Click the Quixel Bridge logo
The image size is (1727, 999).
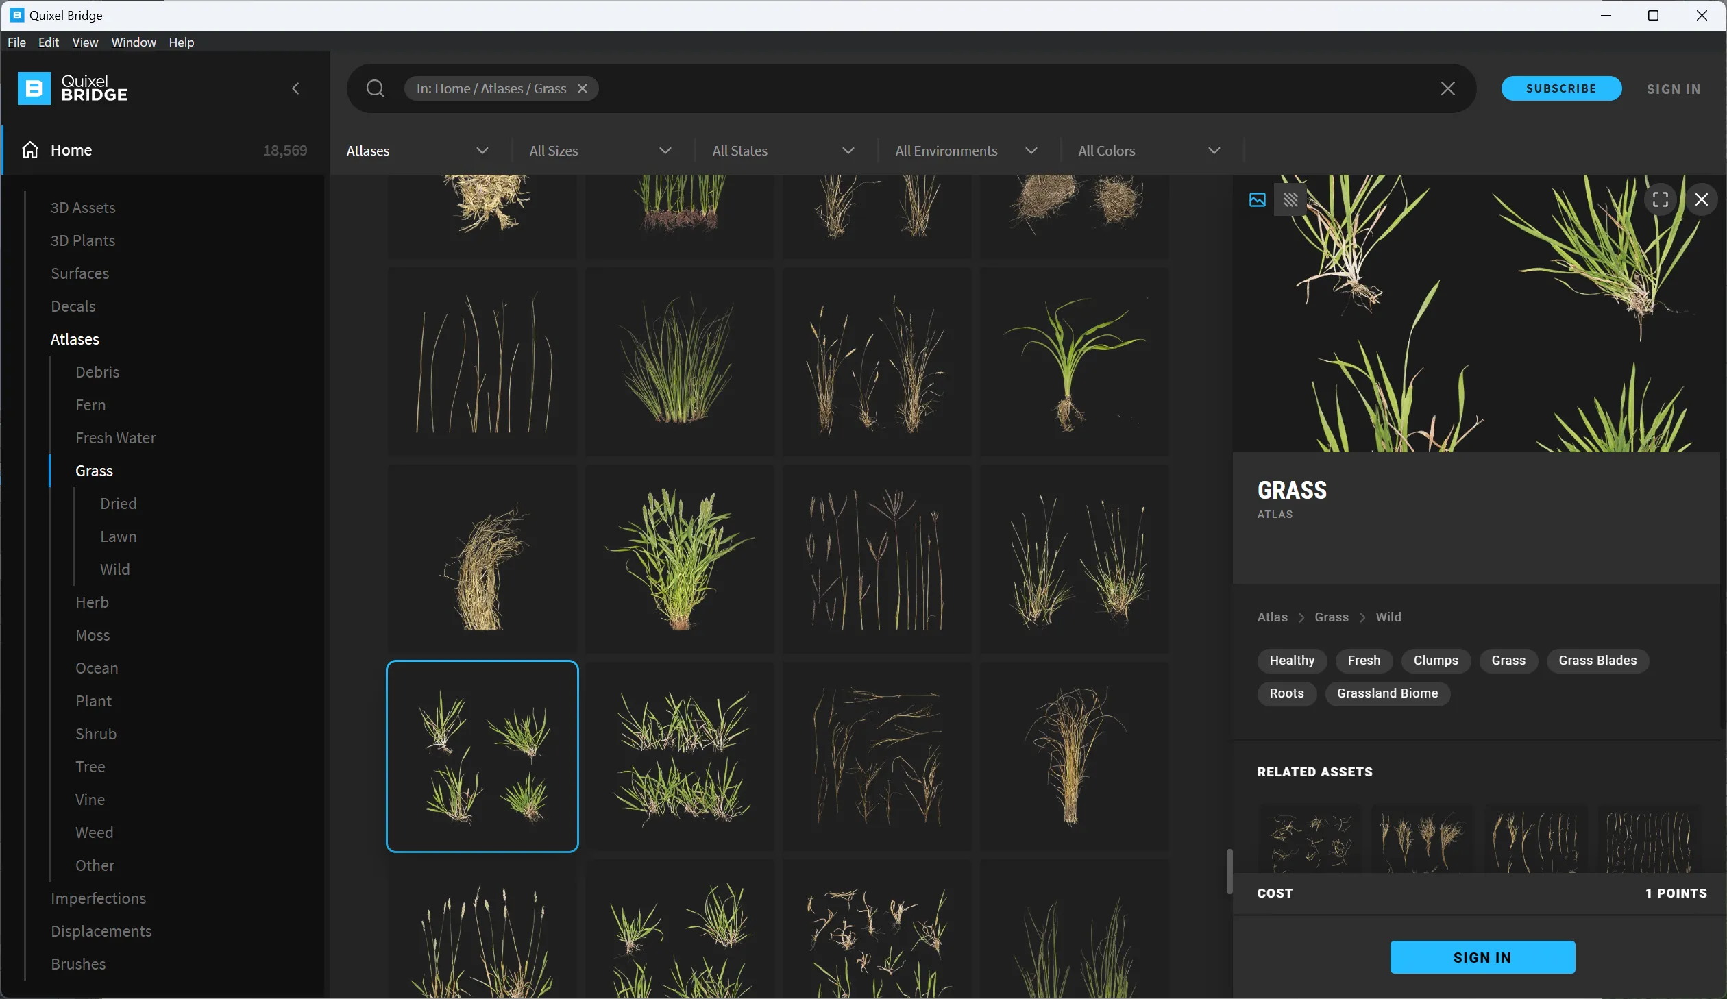click(x=73, y=88)
